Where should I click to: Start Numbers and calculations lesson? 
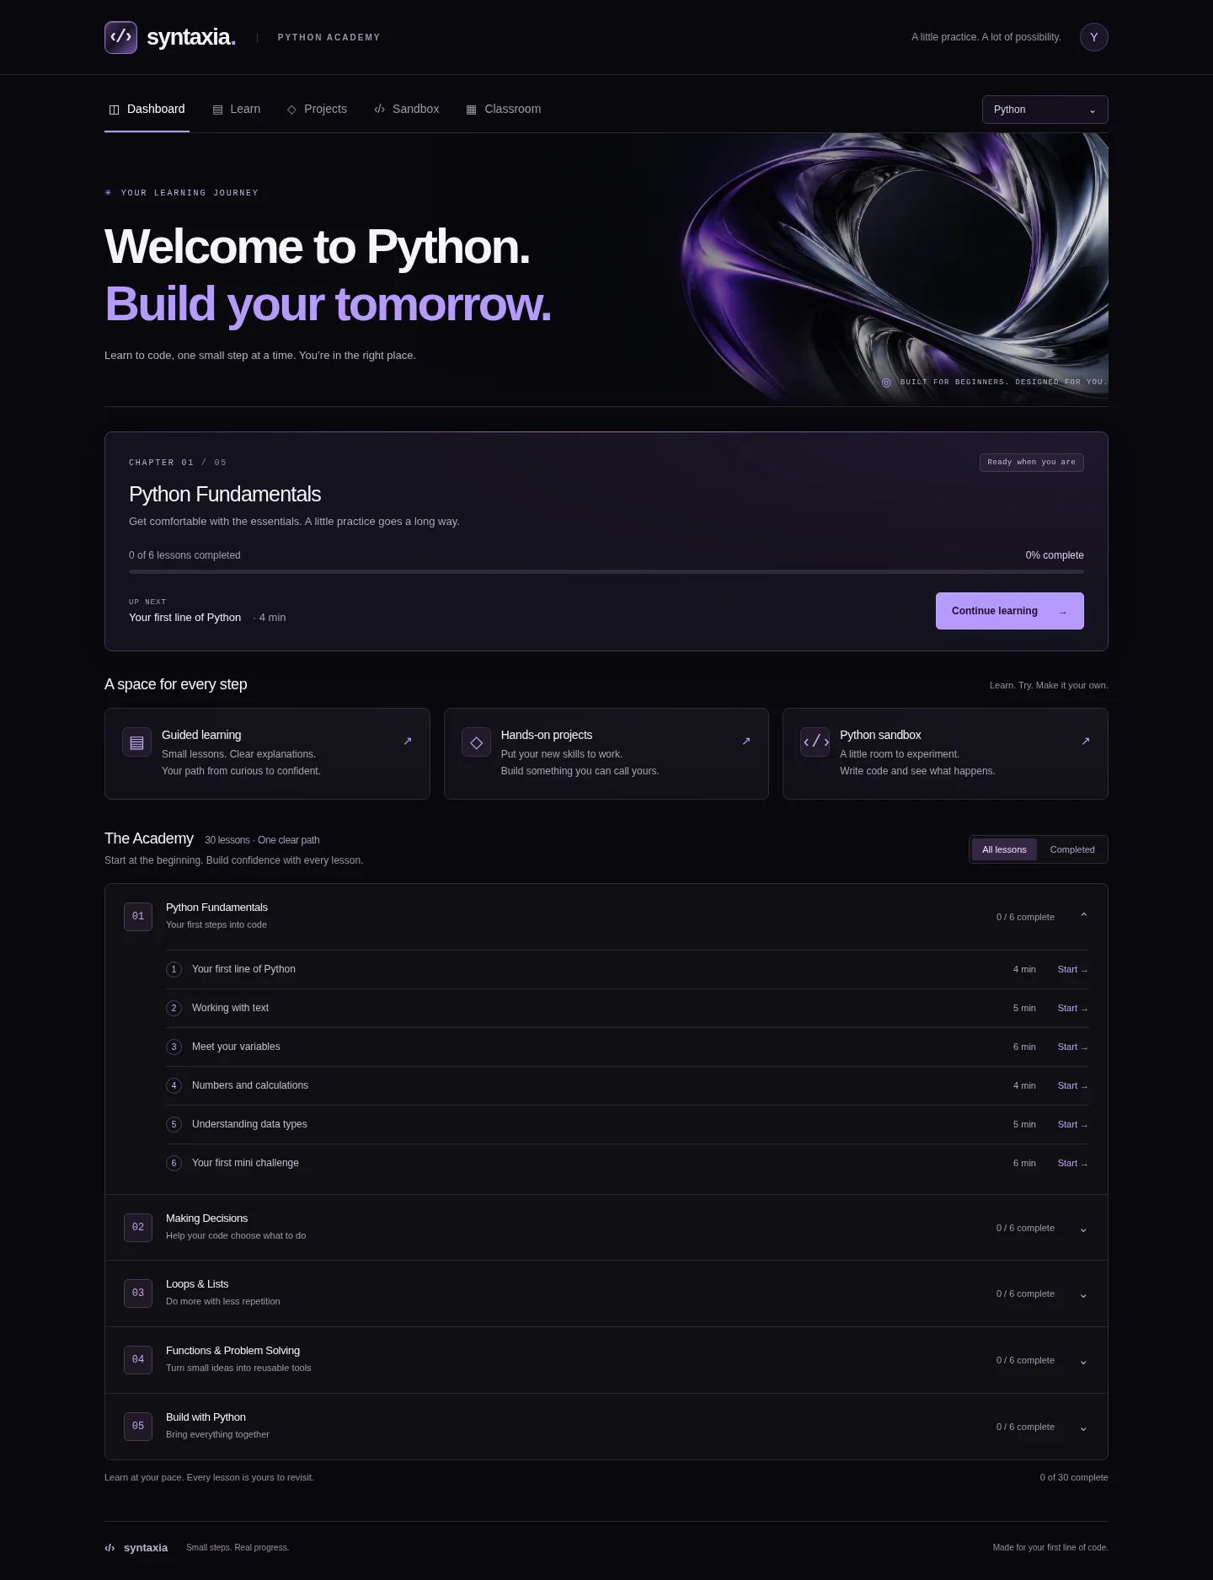click(x=1072, y=1086)
